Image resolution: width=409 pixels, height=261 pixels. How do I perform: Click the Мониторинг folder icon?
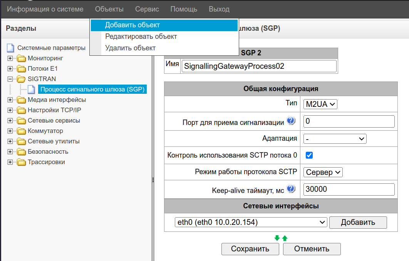(x=21, y=58)
